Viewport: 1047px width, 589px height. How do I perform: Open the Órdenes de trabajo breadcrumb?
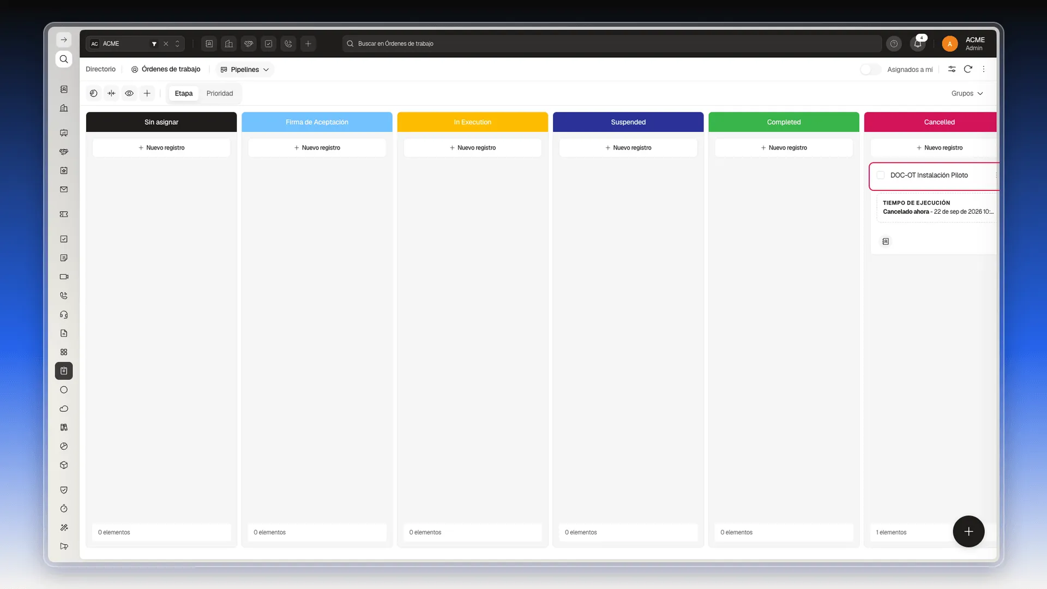click(166, 69)
